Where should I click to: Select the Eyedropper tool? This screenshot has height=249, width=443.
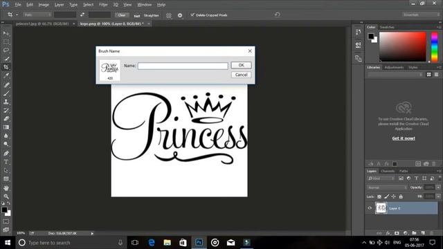[6, 75]
